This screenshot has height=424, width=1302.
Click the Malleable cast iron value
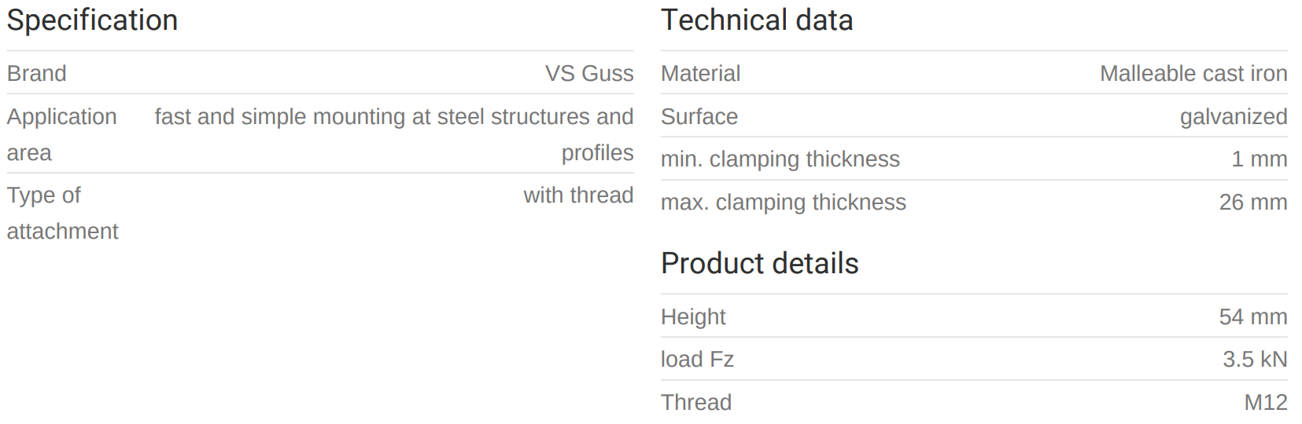tap(1193, 74)
